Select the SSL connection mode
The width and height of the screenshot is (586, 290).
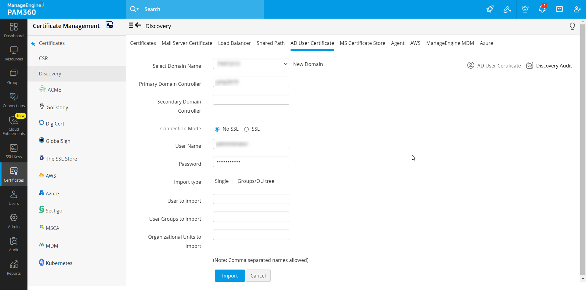[247, 129]
